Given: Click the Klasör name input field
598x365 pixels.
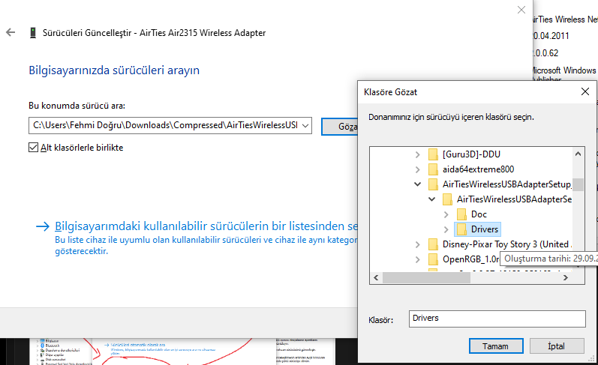Looking at the screenshot, I should click(497, 319).
